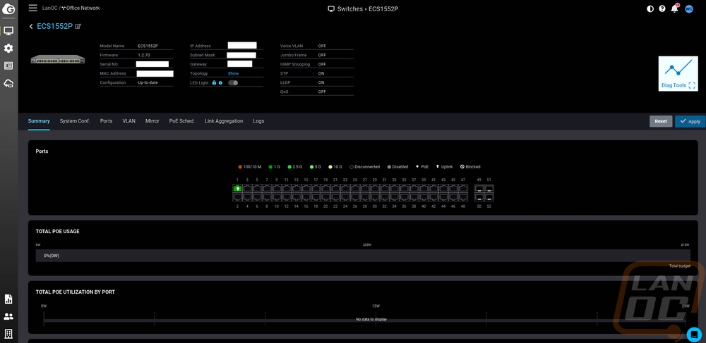706x343 pixels.
Task: Click the edit icon beside ECS1552P
Action: [78, 26]
